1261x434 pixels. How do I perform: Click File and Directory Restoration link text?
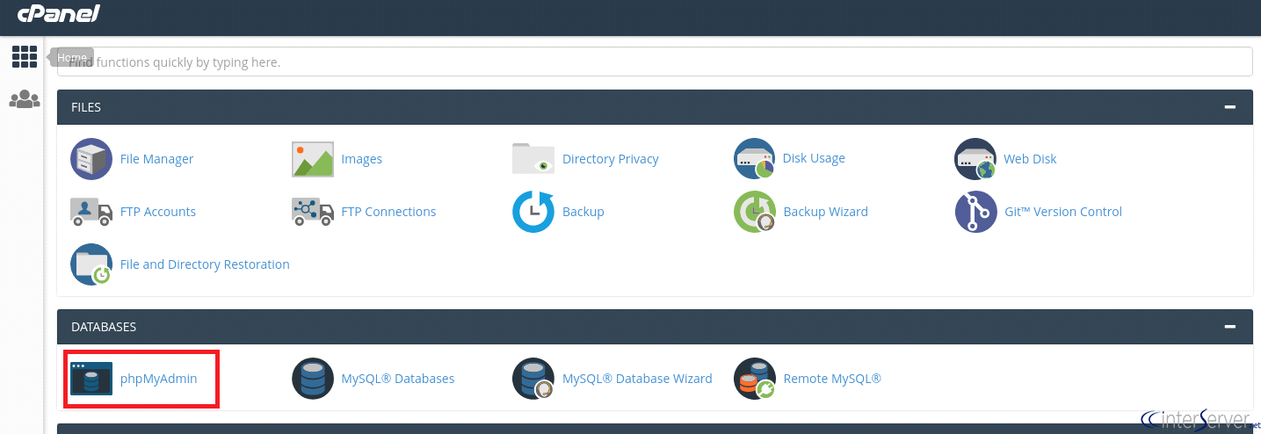(205, 264)
